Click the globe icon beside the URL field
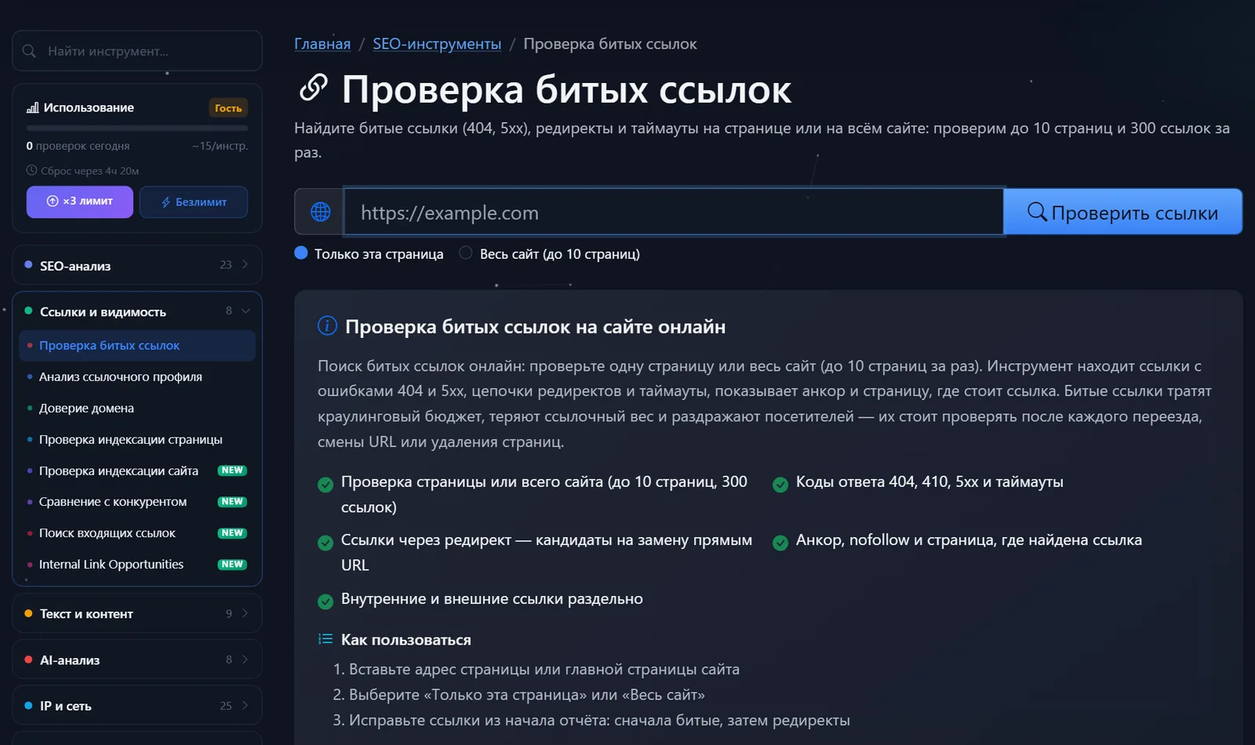 (x=320, y=212)
